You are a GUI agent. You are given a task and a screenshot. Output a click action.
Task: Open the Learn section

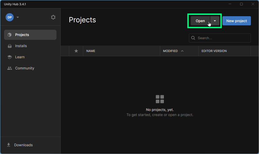[20, 57]
